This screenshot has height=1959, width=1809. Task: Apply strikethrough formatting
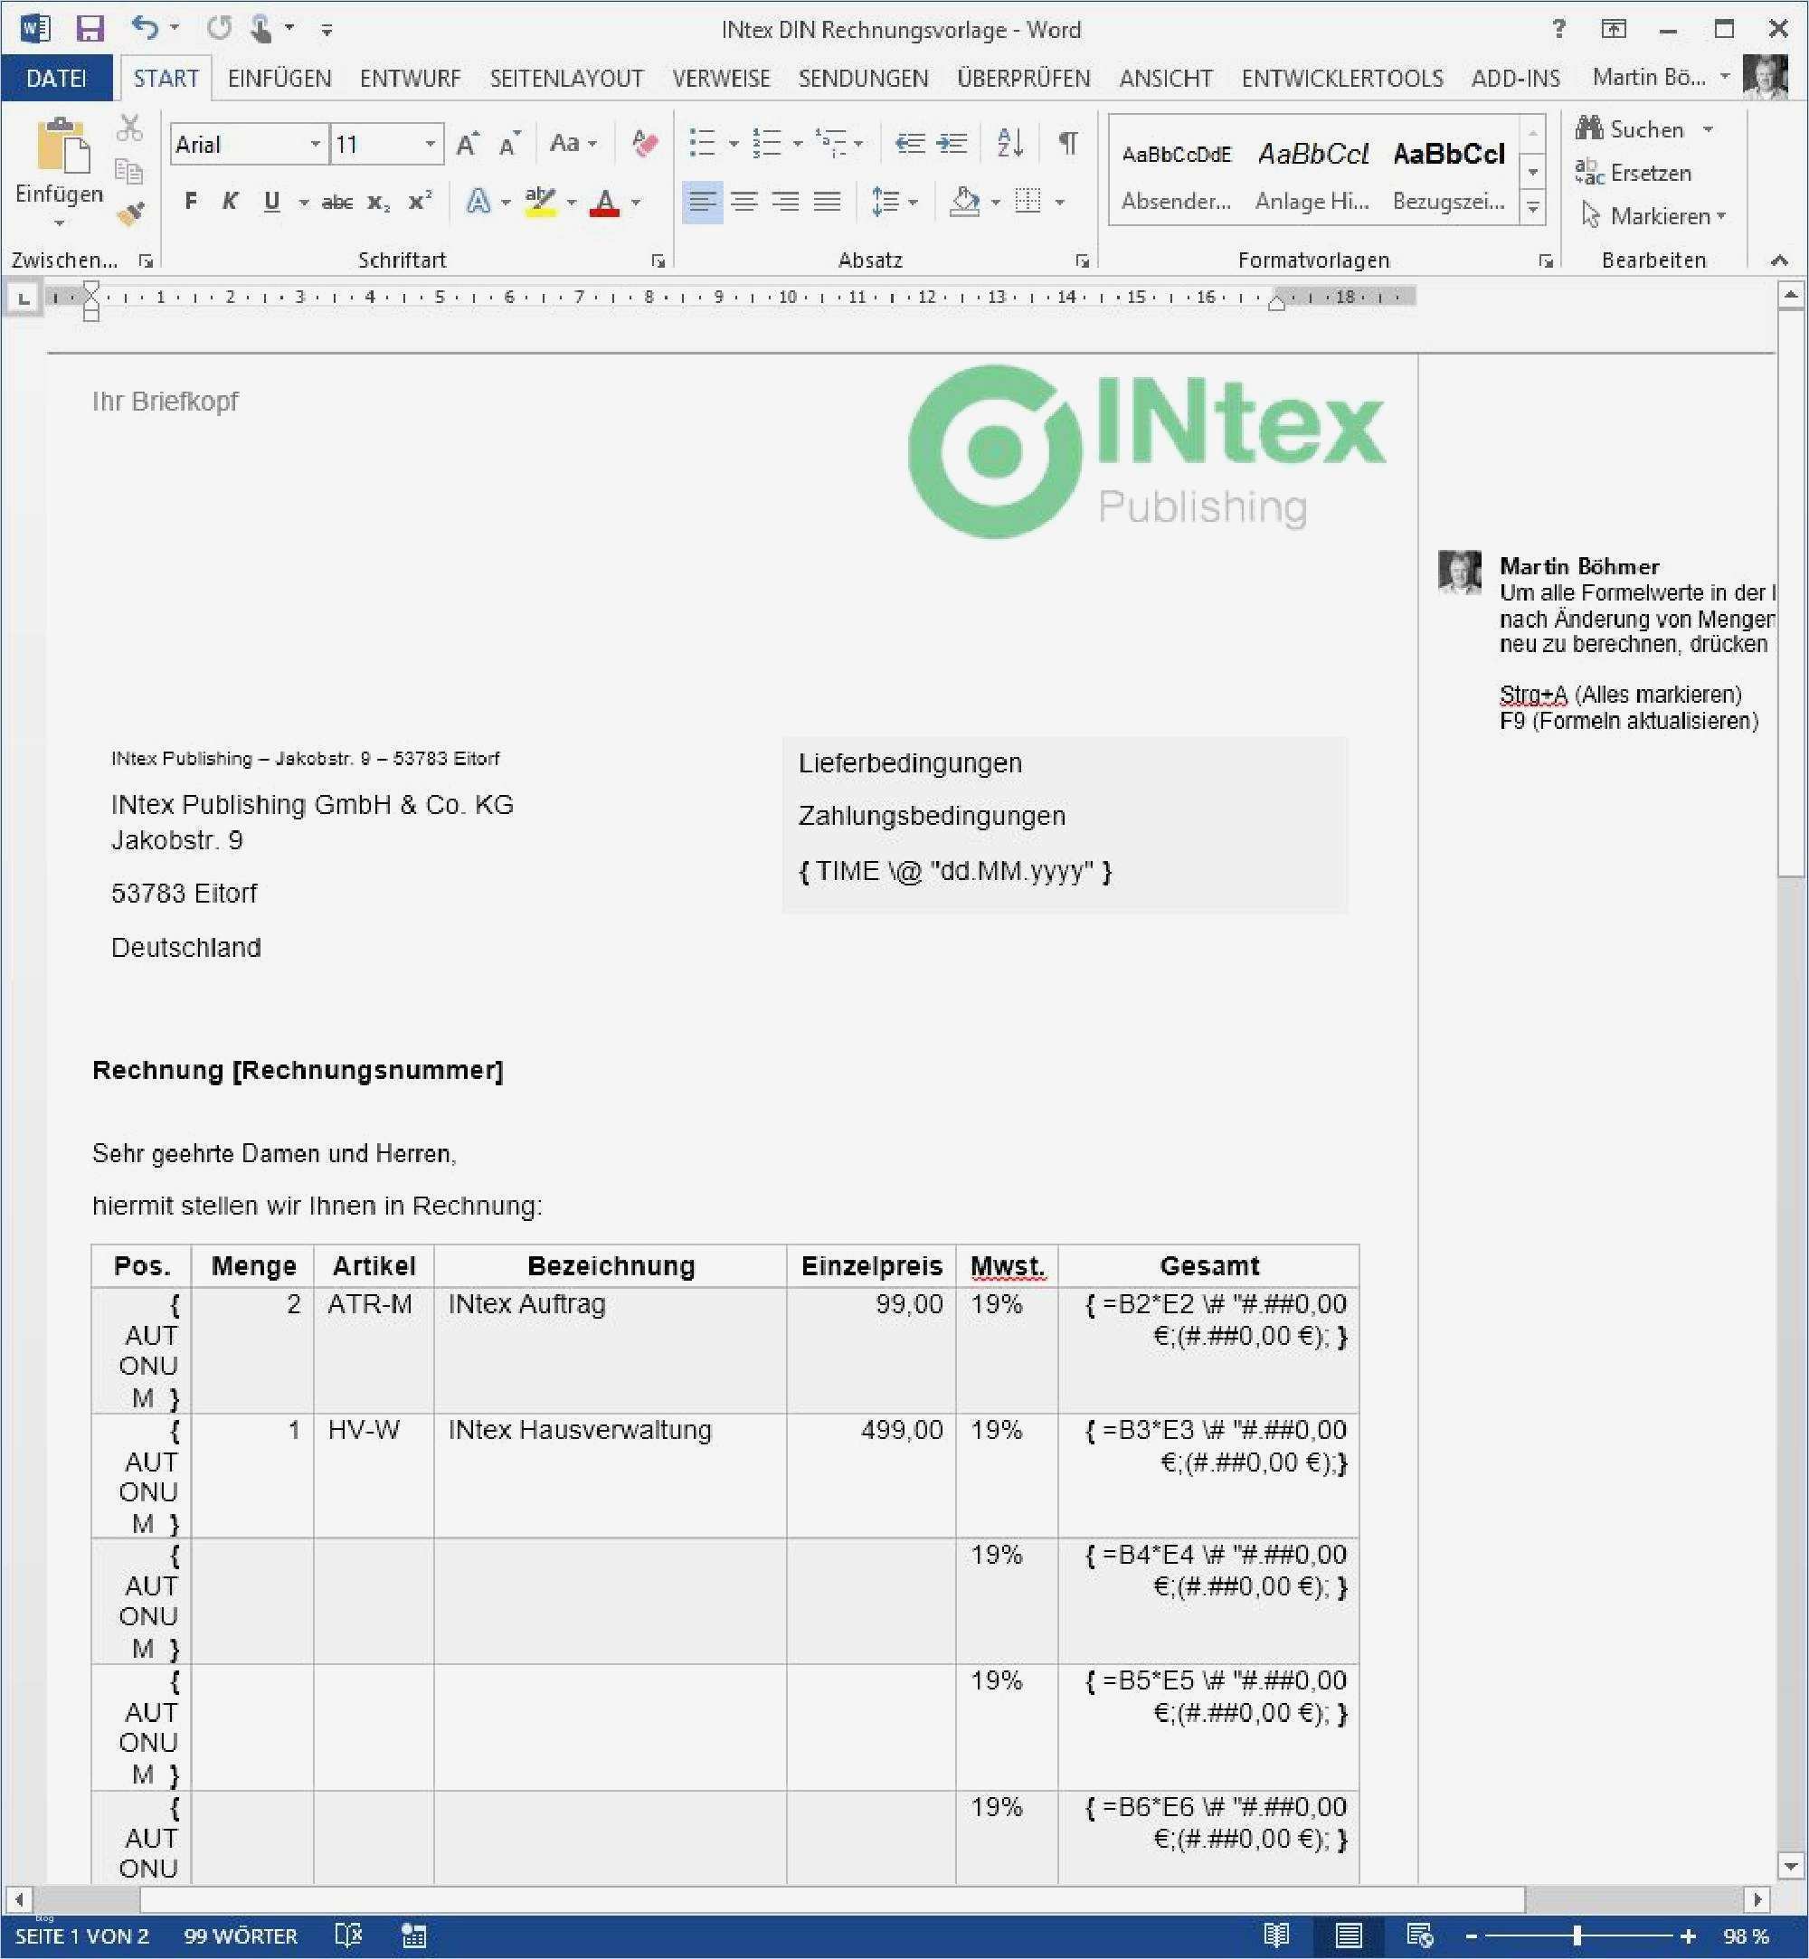click(336, 202)
